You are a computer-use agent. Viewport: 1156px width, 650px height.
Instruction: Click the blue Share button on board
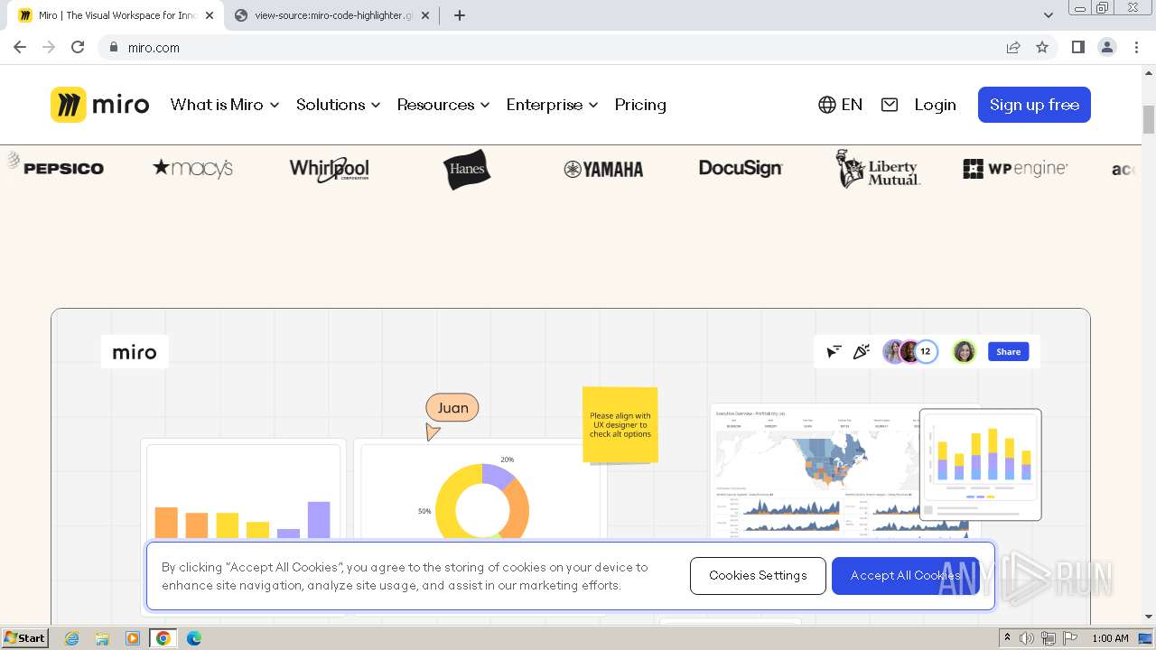(x=1008, y=352)
